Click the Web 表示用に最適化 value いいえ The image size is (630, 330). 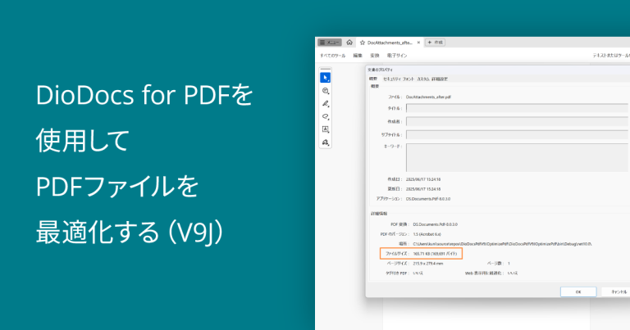[x=512, y=273]
